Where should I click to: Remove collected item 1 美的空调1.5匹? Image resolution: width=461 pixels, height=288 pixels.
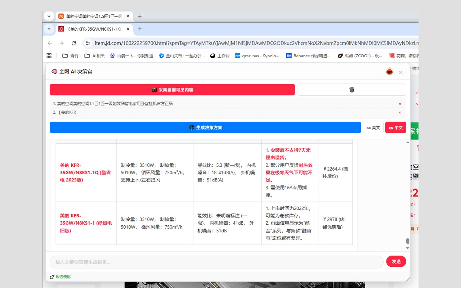[x=400, y=104]
